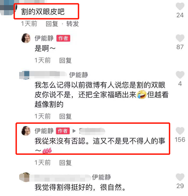Reply to the comment 割的双眼皮吧
Screen dimensions: 188x196
point(52,24)
